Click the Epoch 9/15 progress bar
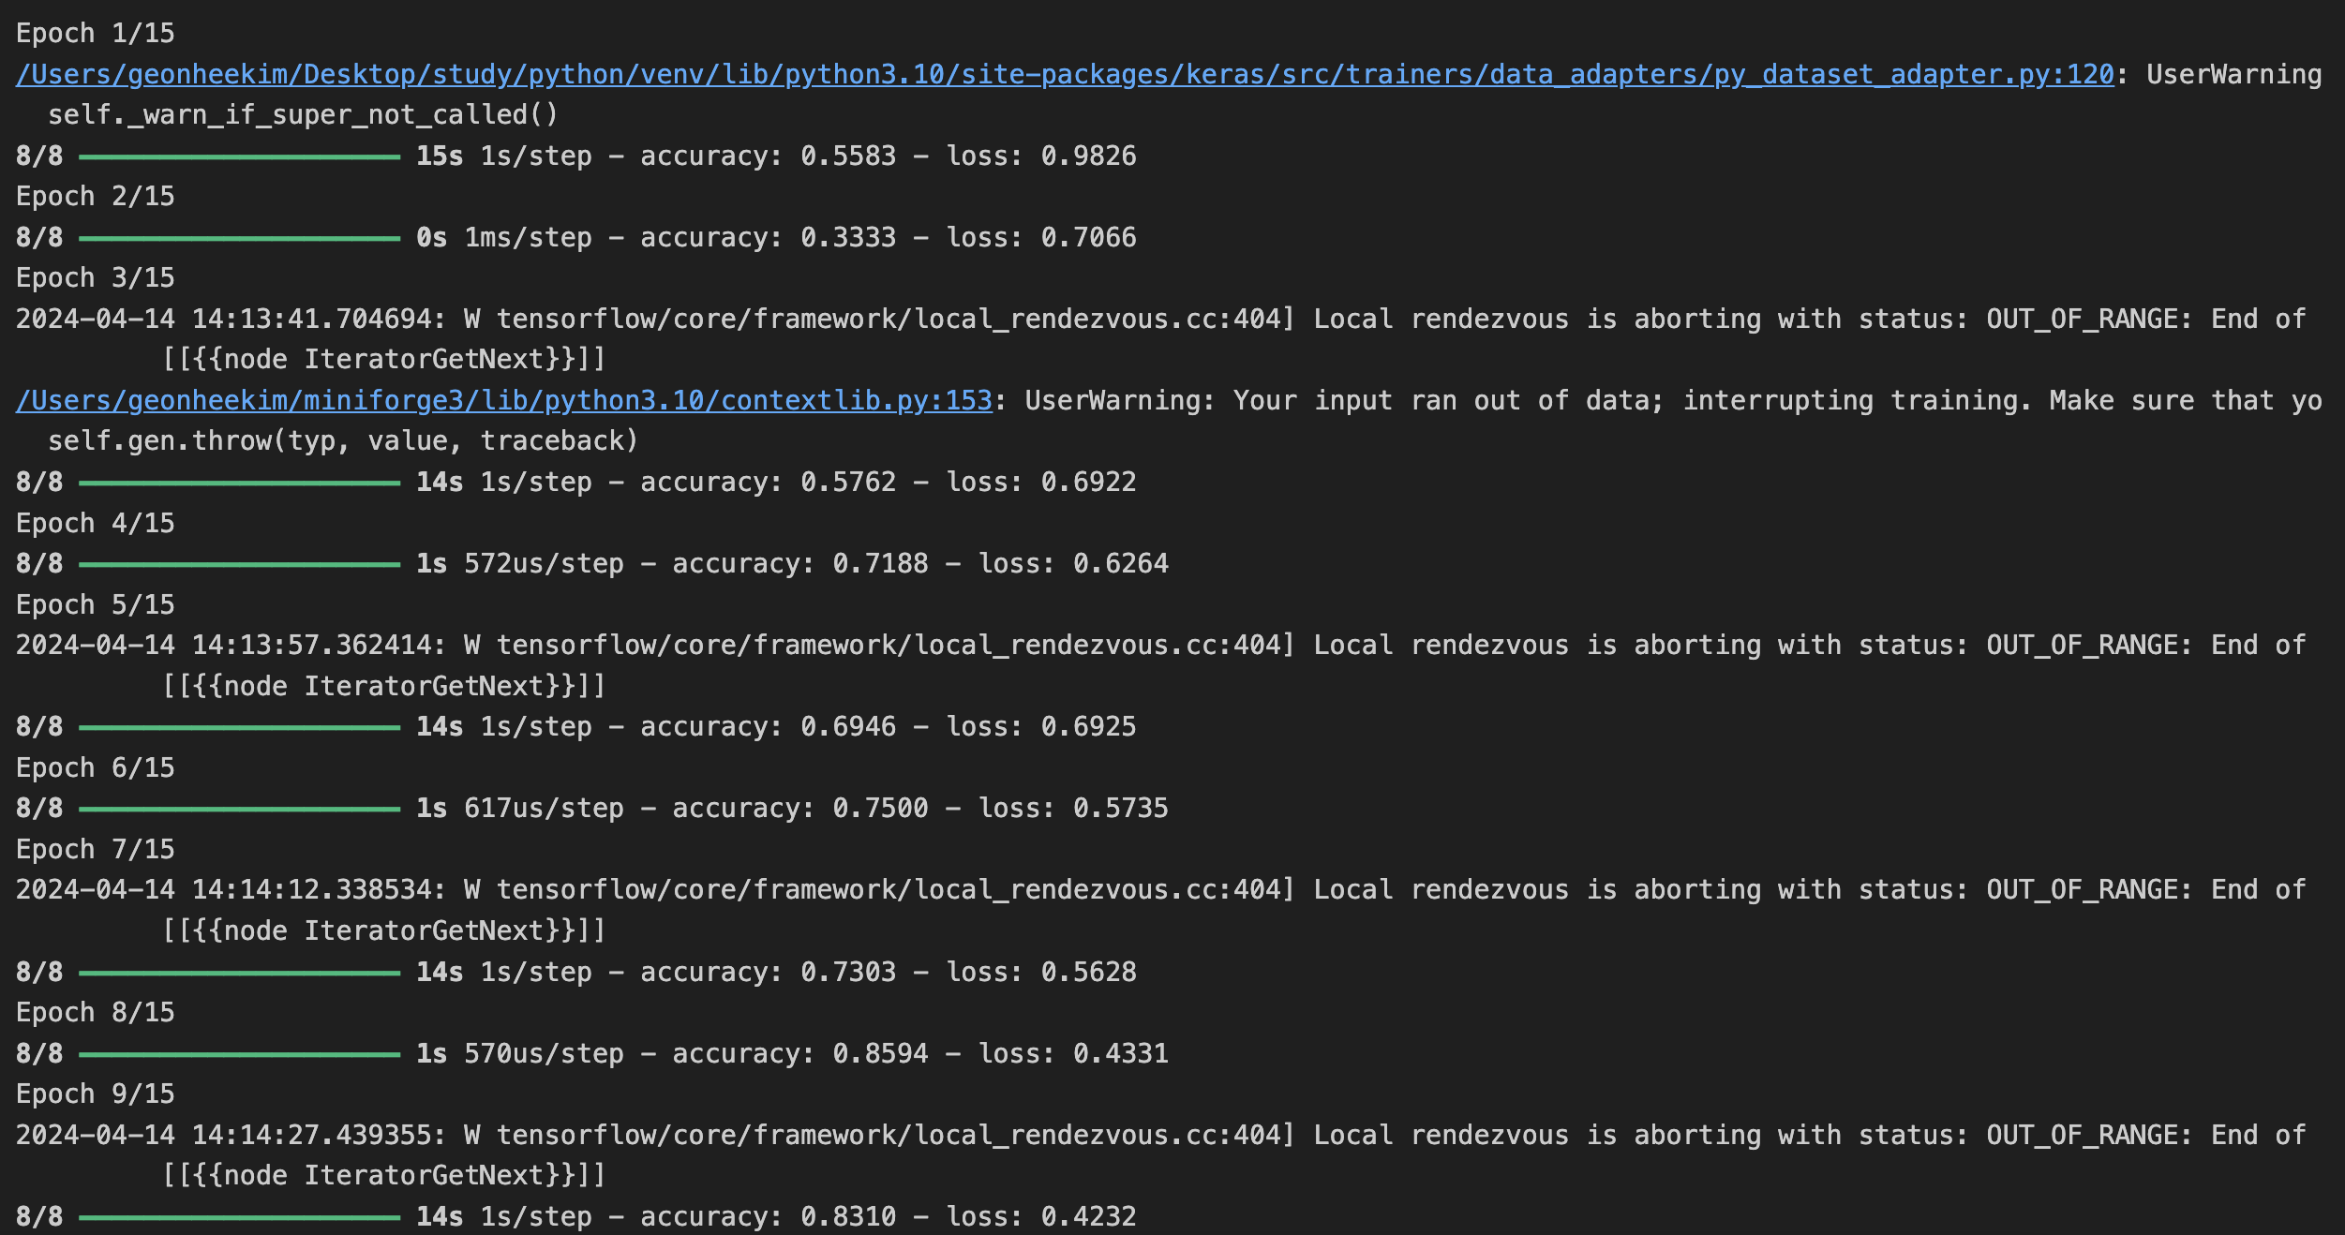The height and width of the screenshot is (1235, 2345). point(239,1217)
